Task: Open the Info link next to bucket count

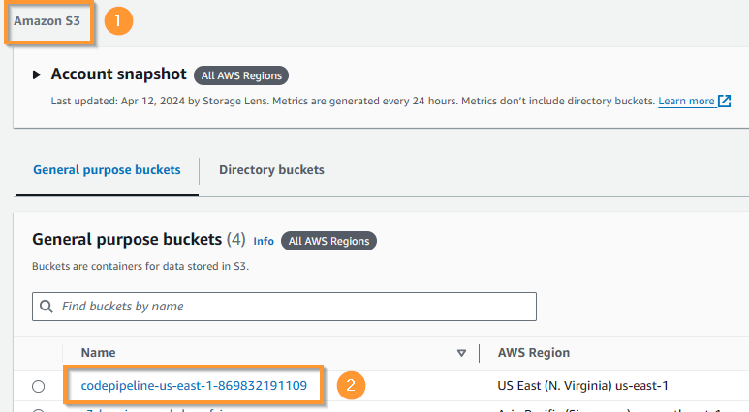Action: [x=264, y=241]
